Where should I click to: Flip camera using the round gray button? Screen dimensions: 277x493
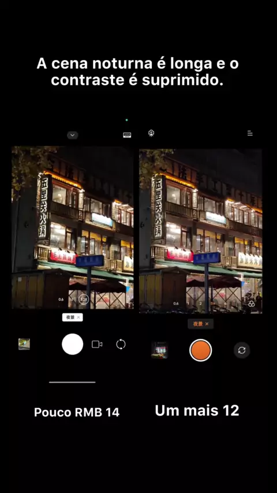242,350
